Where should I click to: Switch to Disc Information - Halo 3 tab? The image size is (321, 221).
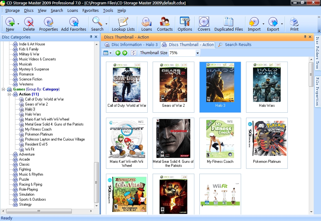click(131, 44)
